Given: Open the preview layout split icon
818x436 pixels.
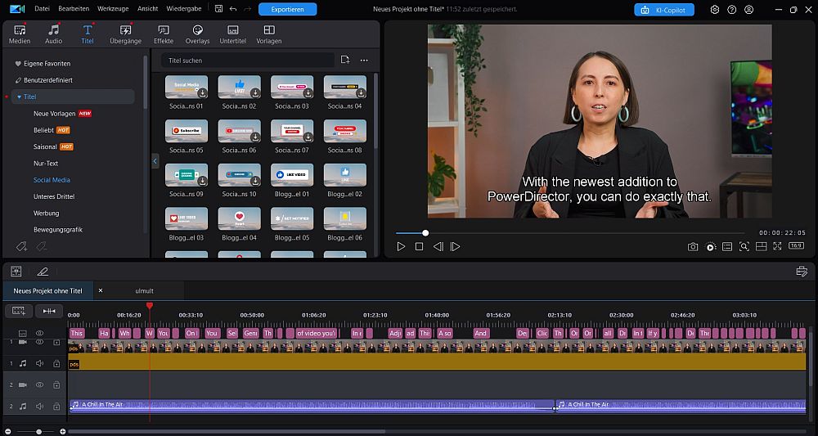Looking at the screenshot, I should 761,247.
